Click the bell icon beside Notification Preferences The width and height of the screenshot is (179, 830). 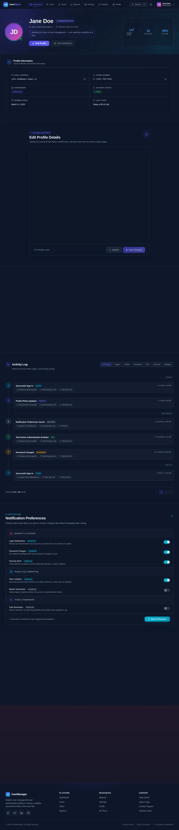click(x=172, y=516)
